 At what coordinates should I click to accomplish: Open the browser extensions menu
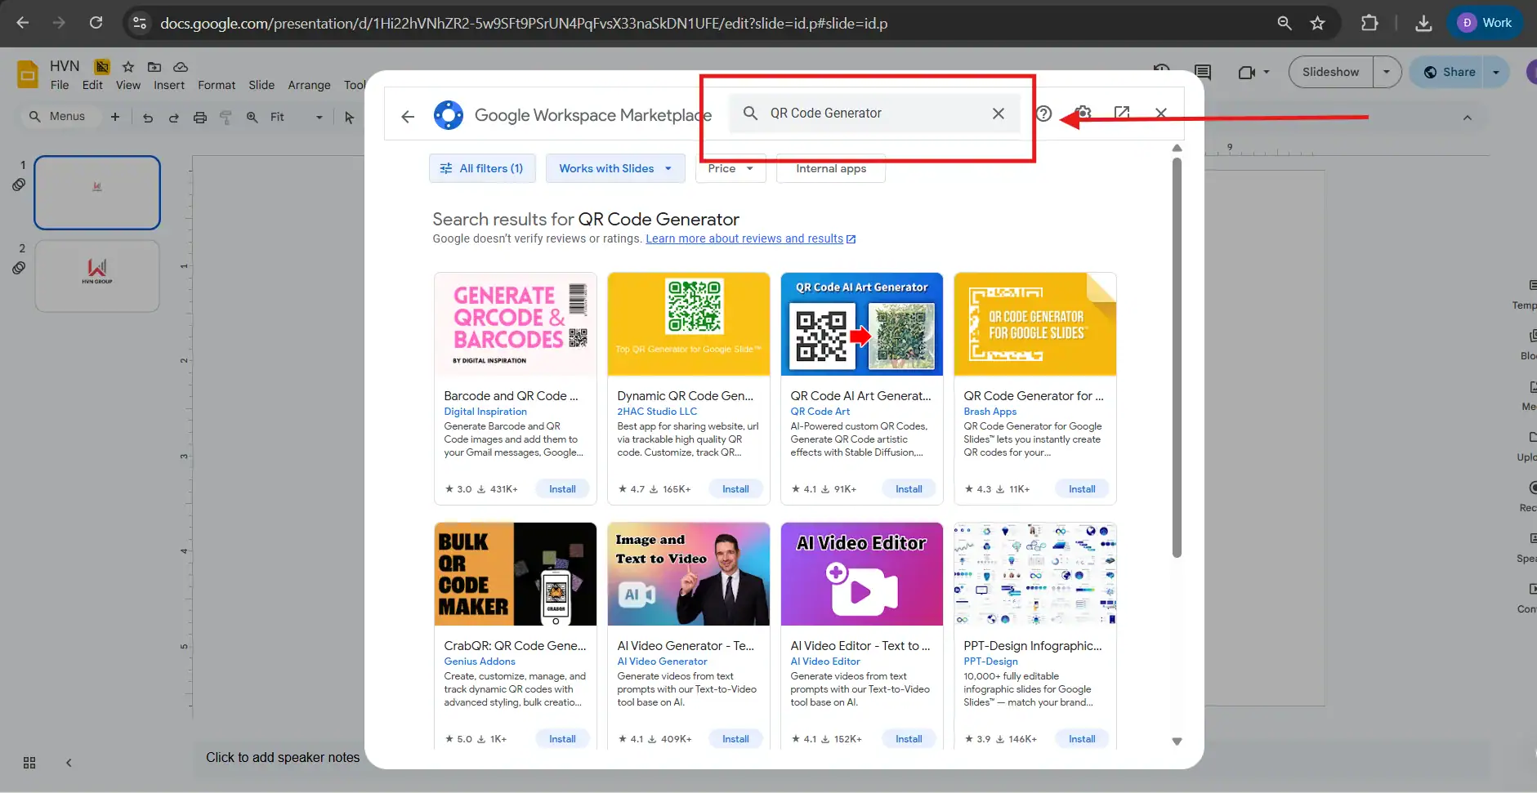click(x=1369, y=23)
